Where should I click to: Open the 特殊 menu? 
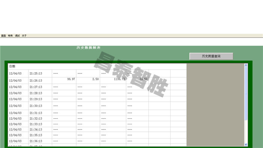[x=11, y=36]
